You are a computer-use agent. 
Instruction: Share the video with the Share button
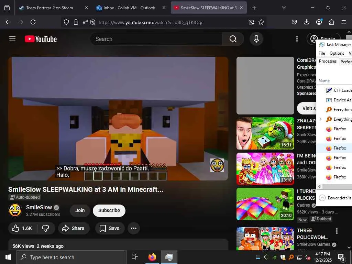[x=74, y=228]
